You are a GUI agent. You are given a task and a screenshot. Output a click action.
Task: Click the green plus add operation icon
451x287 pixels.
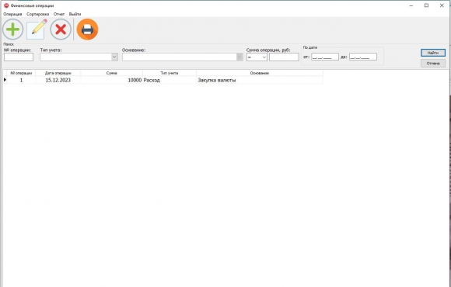click(13, 29)
